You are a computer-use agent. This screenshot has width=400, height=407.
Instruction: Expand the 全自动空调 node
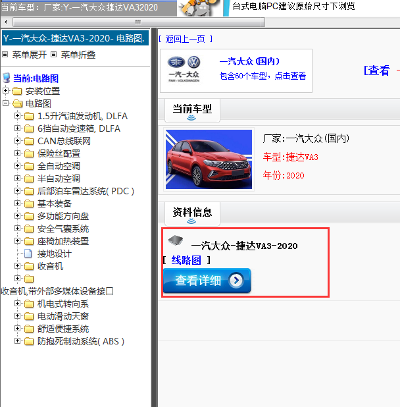point(17,165)
